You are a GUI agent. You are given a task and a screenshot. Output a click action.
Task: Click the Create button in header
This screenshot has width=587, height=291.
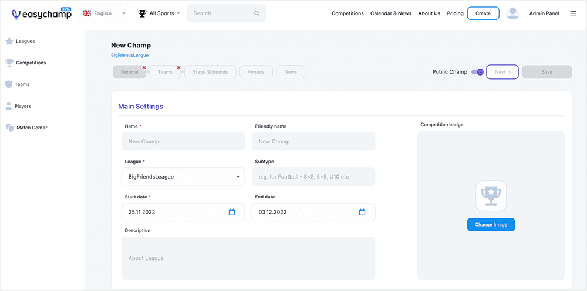point(483,13)
